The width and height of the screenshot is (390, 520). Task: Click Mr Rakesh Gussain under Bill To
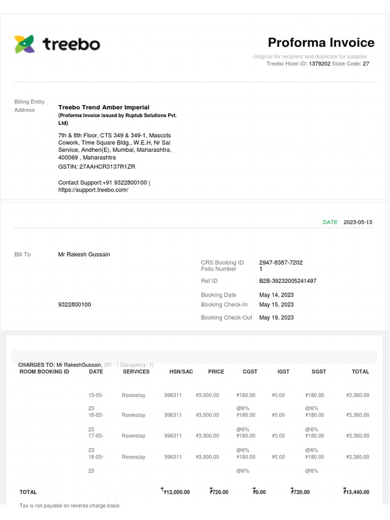(84, 254)
